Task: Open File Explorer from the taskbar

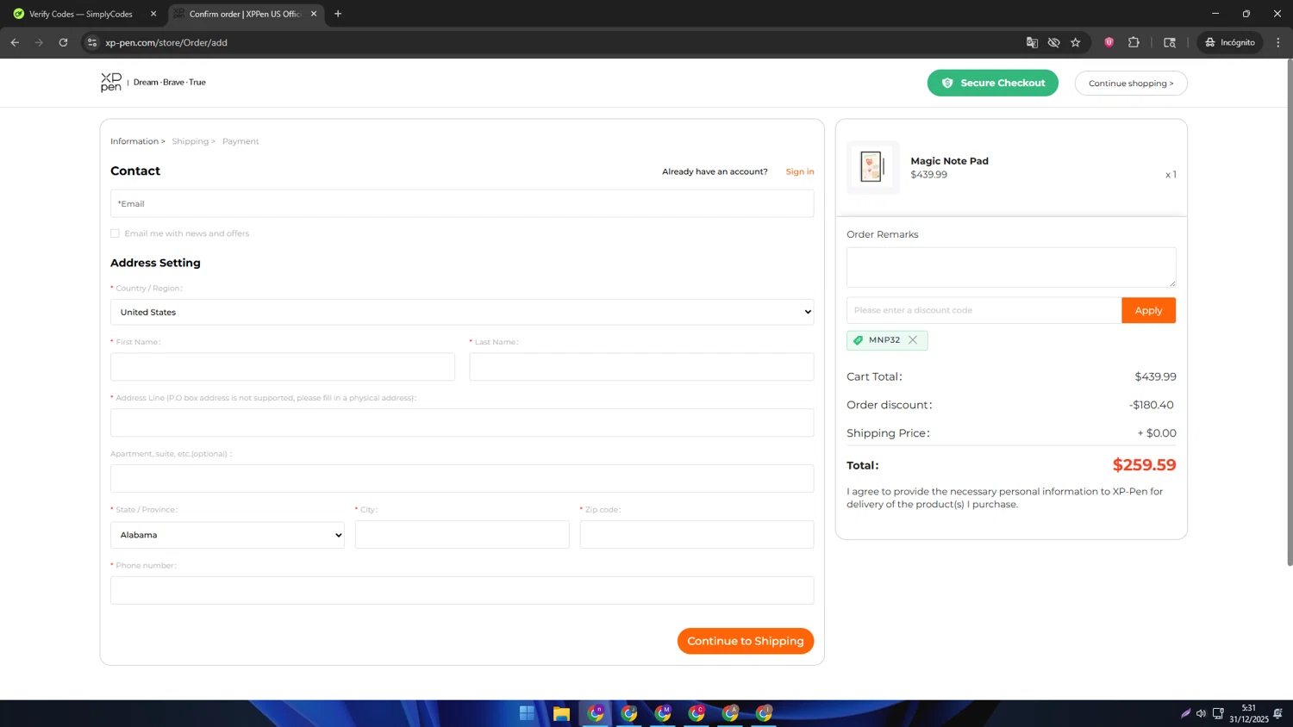Action: pos(561,713)
